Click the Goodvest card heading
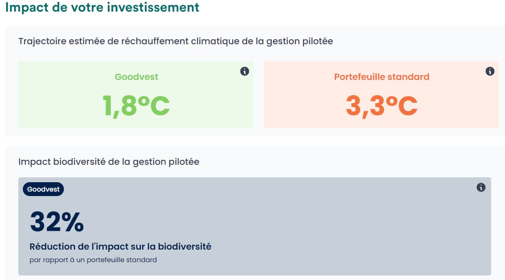Screen dimensions: 505x280 [135, 77]
